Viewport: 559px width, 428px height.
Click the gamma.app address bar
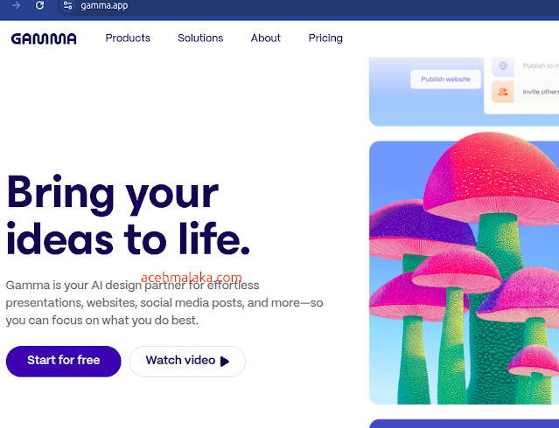306,6
